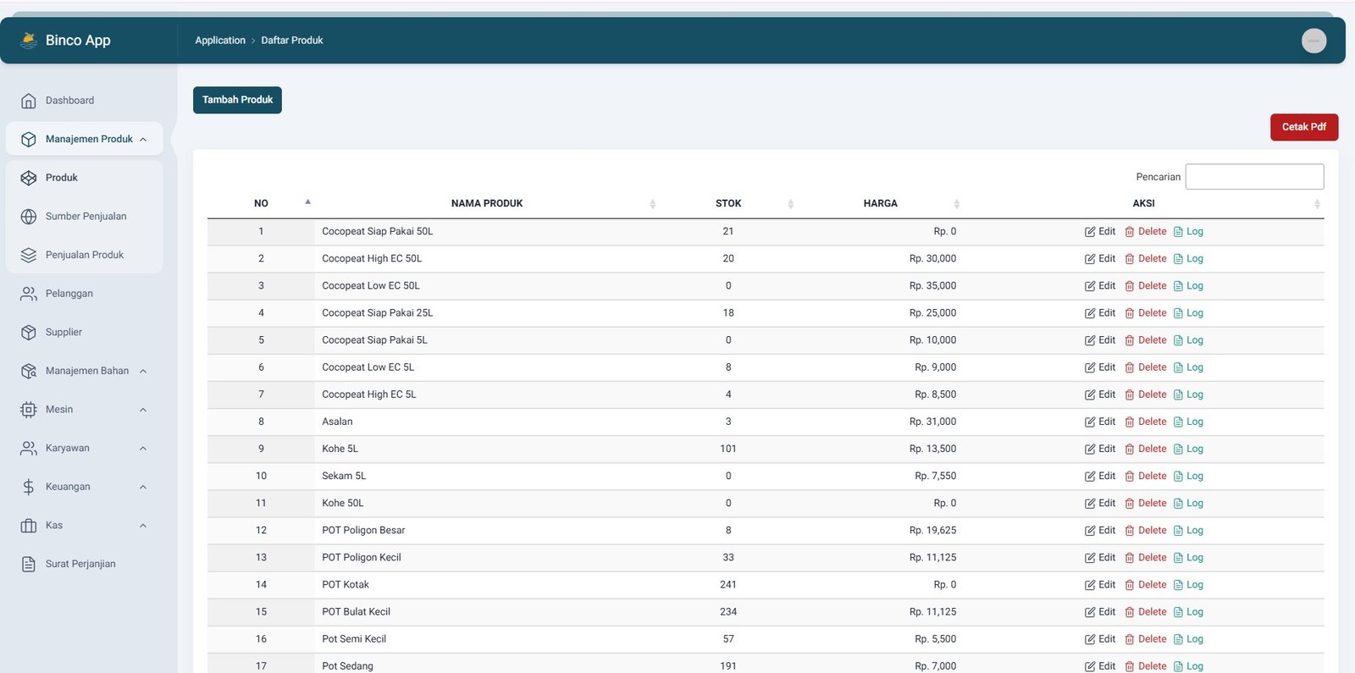Click the Kas briefcase icon
1355x673 pixels.
pos(29,526)
